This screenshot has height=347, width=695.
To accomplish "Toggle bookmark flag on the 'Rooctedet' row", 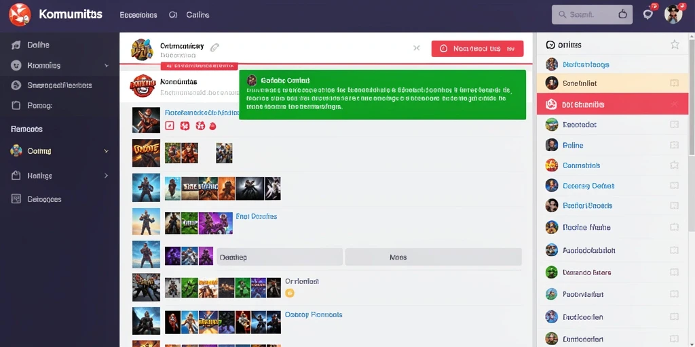I will 674,125.
